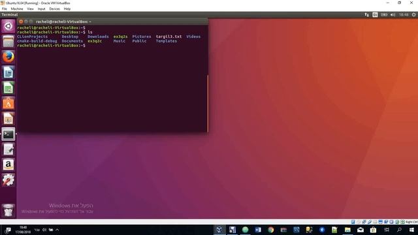Click the Documents directory name
The image size is (418, 235).
[x=72, y=41]
